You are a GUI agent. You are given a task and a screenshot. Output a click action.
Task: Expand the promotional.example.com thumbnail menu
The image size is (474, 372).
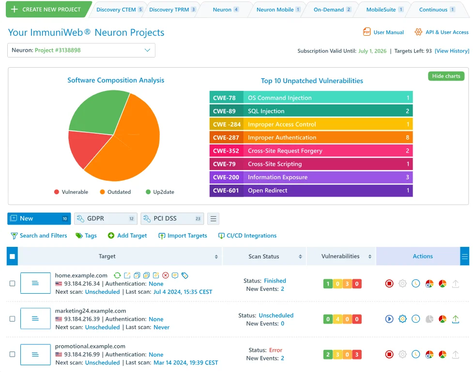[x=35, y=354]
